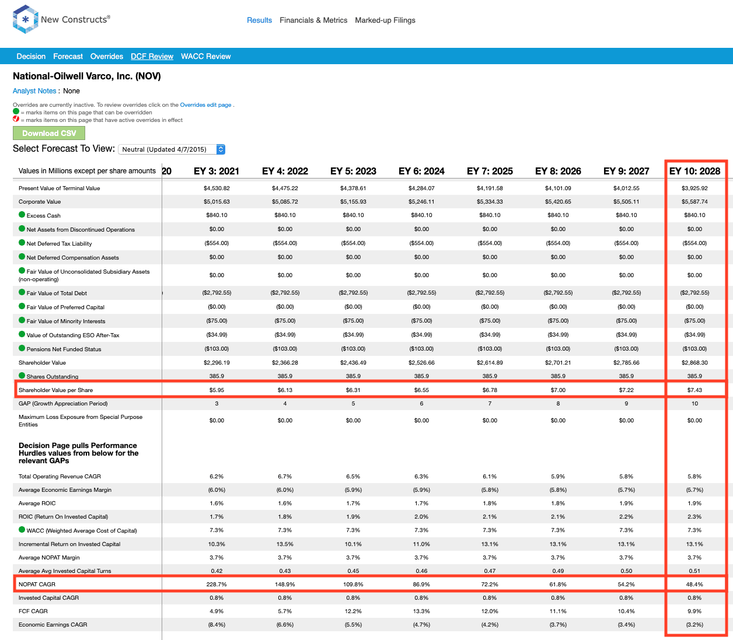Click the Economic Earnings CAGR row label
Screen dimensions: 733x640
53,624
